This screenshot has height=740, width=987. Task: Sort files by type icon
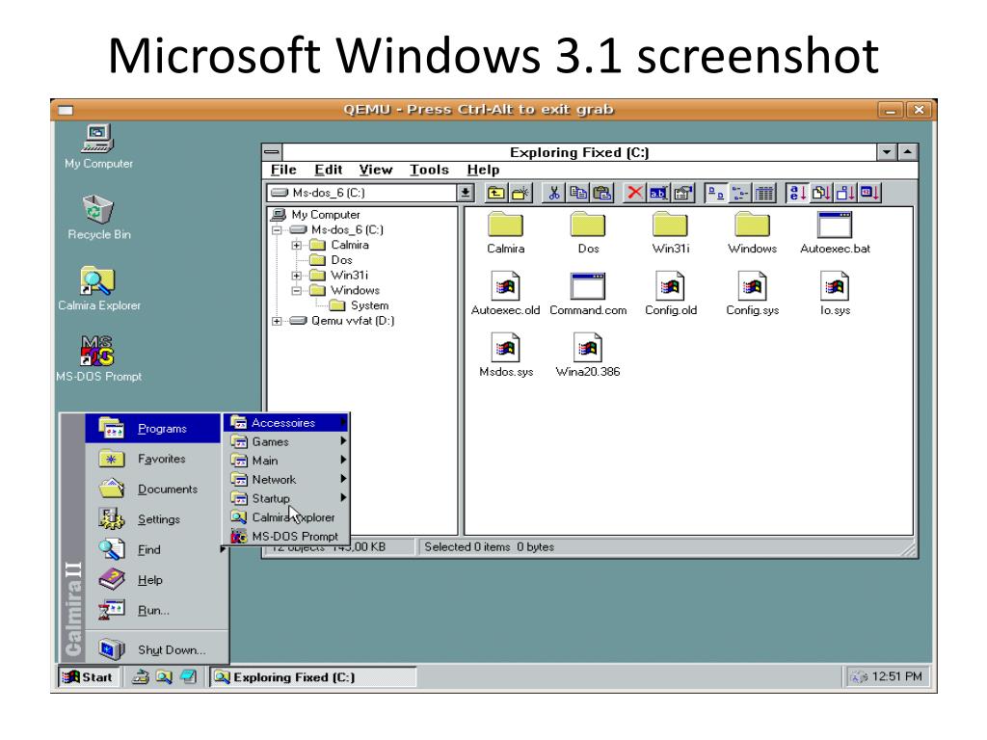[x=821, y=193]
